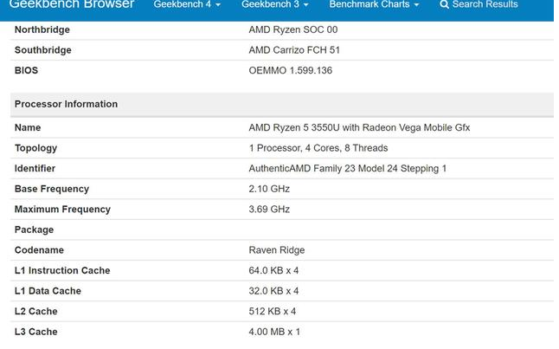Expand the Geekbench 3 dropdown menu
559x349 pixels.
(x=274, y=5)
